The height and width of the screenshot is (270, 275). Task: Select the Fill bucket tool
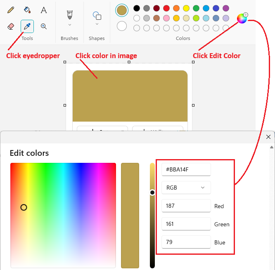tap(27, 10)
